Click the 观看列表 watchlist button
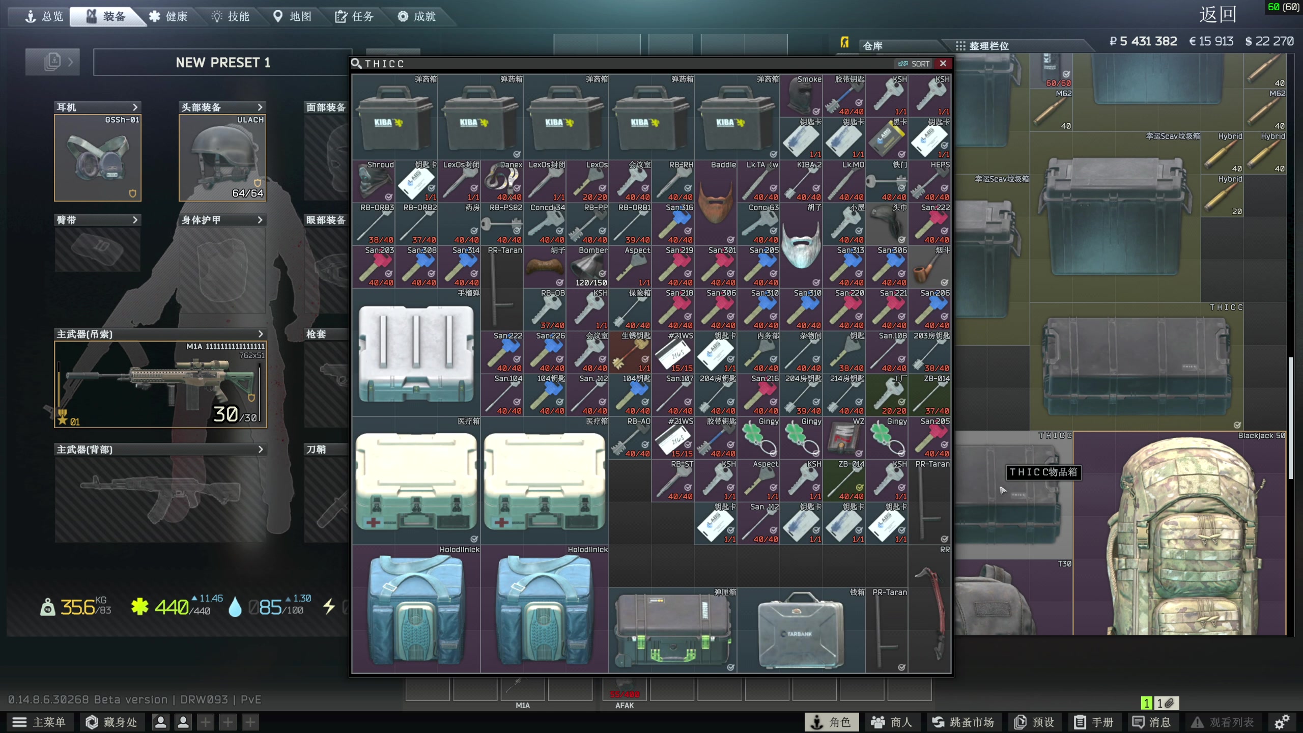This screenshot has width=1303, height=733. pos(1223,722)
